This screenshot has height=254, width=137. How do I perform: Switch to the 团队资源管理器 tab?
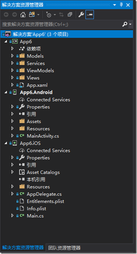pyautogui.click(x=64, y=248)
